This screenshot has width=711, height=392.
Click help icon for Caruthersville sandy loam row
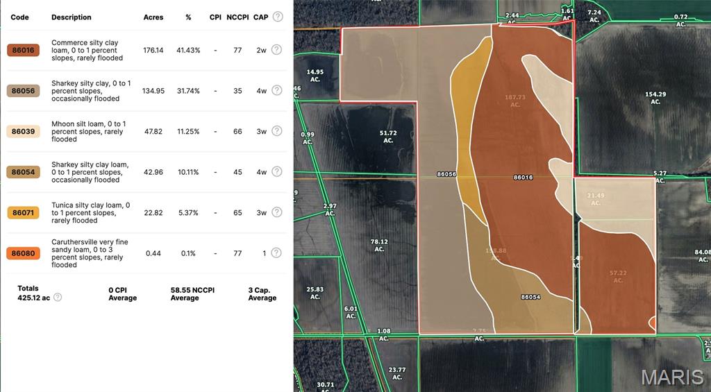[276, 253]
